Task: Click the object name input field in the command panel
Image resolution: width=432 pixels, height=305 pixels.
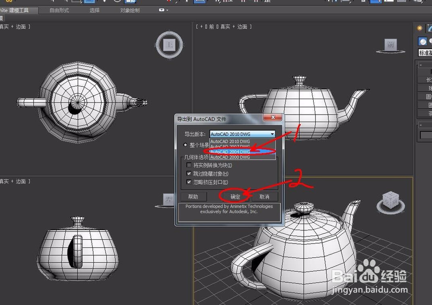Action: (x=426, y=135)
